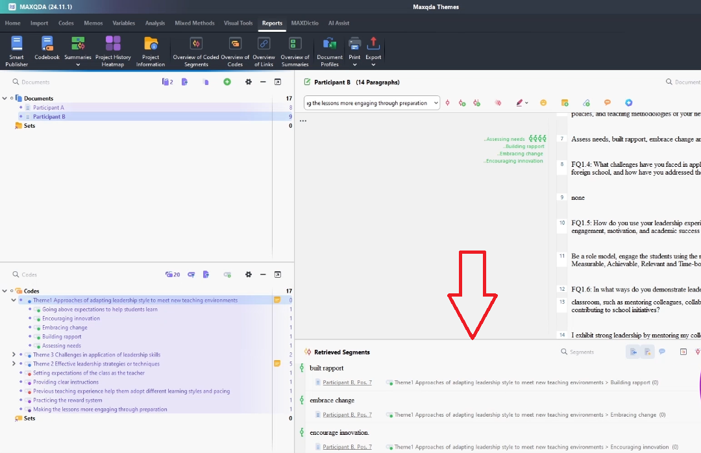This screenshot has height=453, width=701.
Task: Open Documents panel settings gear
Action: [x=248, y=82]
